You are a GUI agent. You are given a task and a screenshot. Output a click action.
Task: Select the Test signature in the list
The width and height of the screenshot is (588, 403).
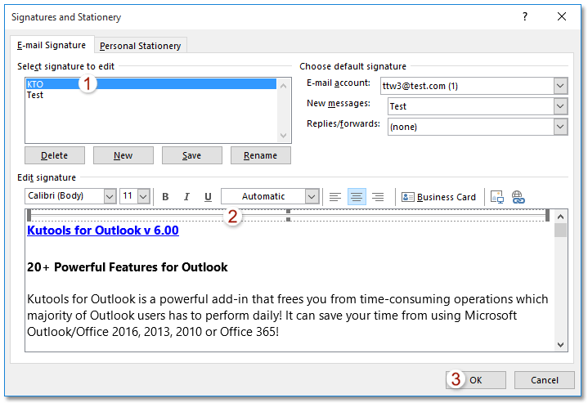(151, 95)
